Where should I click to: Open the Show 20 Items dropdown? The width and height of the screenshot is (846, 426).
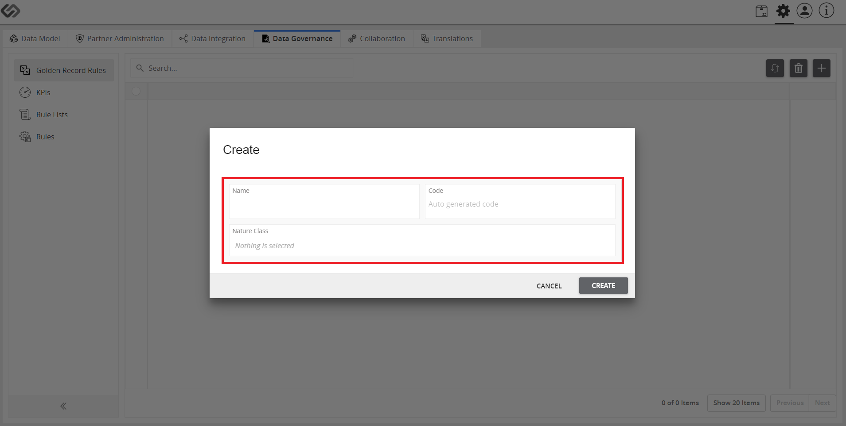(x=736, y=403)
